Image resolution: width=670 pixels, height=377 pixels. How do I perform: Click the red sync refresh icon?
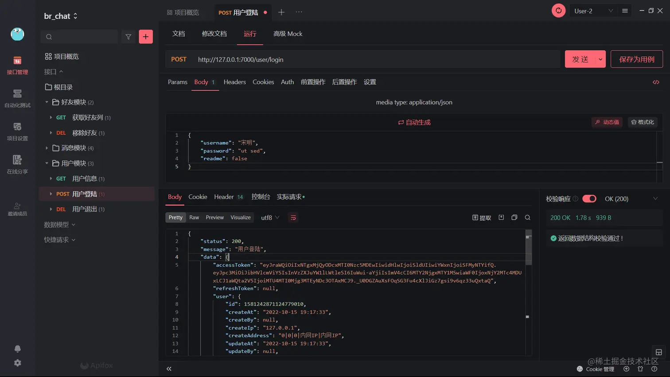[558, 11]
